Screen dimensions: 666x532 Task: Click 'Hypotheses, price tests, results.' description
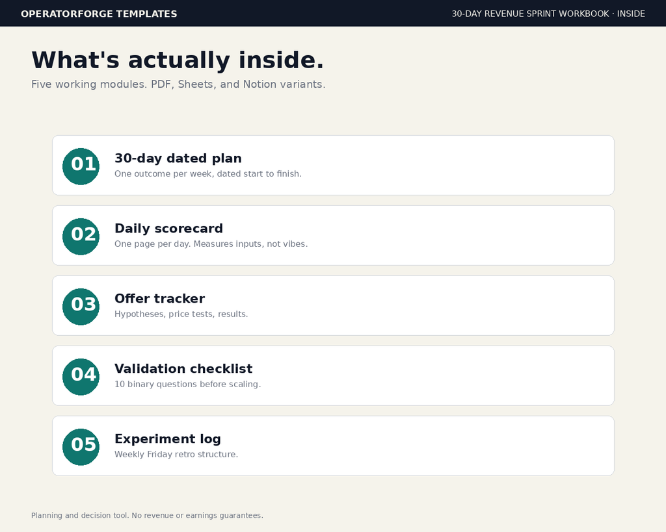(181, 314)
